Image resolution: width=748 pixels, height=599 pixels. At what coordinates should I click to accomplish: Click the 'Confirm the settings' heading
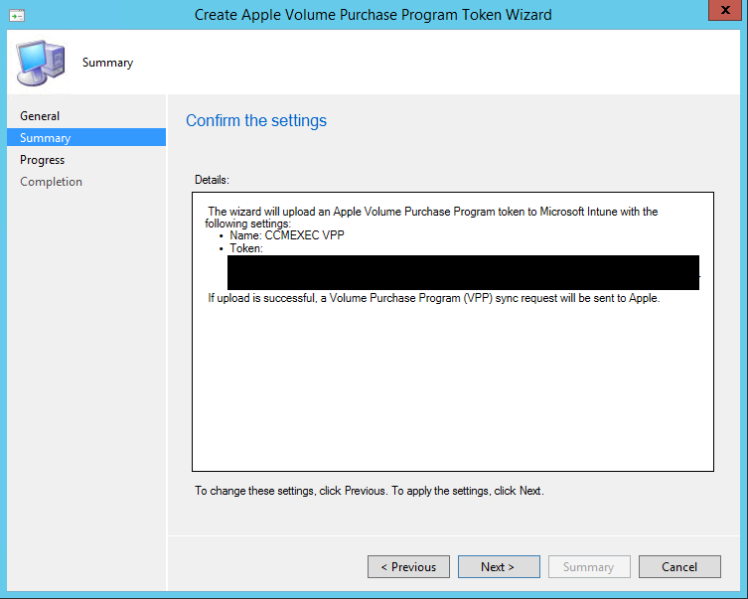point(256,121)
